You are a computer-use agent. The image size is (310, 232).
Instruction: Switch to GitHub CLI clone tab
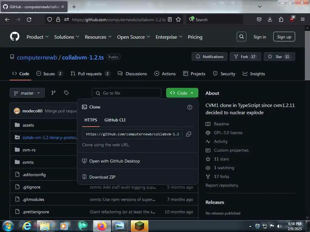(115, 120)
